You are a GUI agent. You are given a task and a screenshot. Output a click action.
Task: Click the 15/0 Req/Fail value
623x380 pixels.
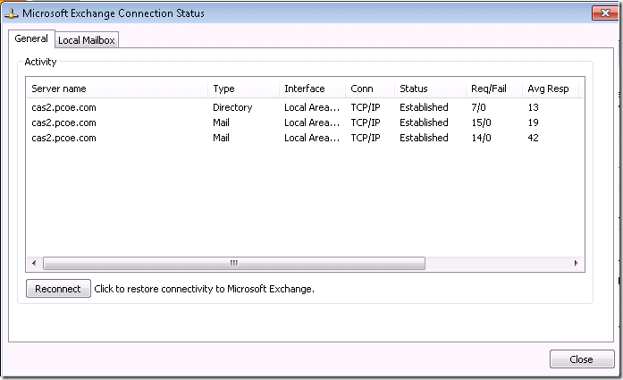[481, 122]
